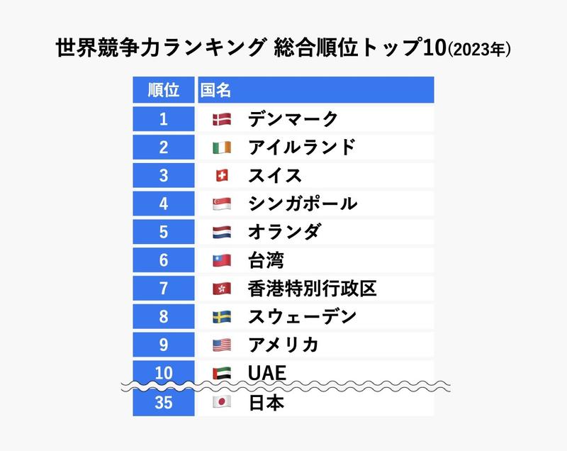Click the 香港特別行政区 text

(x=312, y=288)
